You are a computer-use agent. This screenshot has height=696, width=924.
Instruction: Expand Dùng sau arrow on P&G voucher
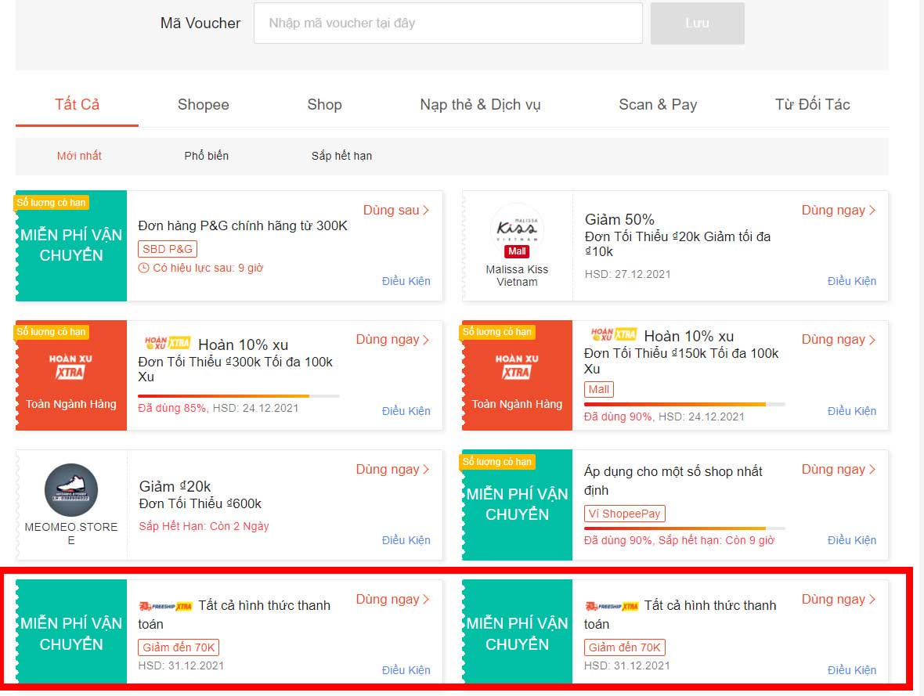point(426,211)
